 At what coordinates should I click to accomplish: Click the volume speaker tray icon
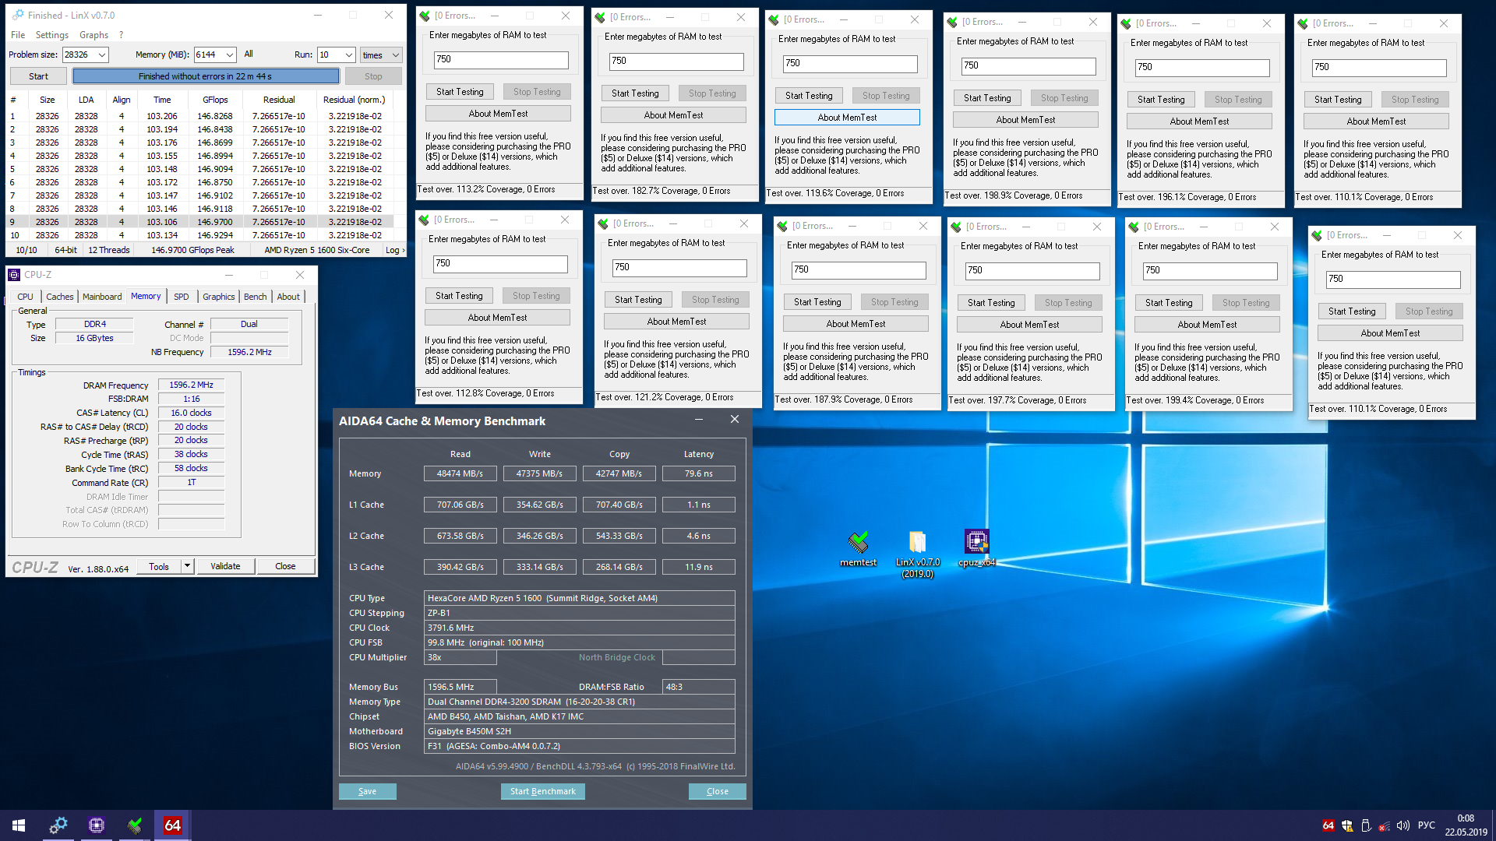pos(1402,825)
